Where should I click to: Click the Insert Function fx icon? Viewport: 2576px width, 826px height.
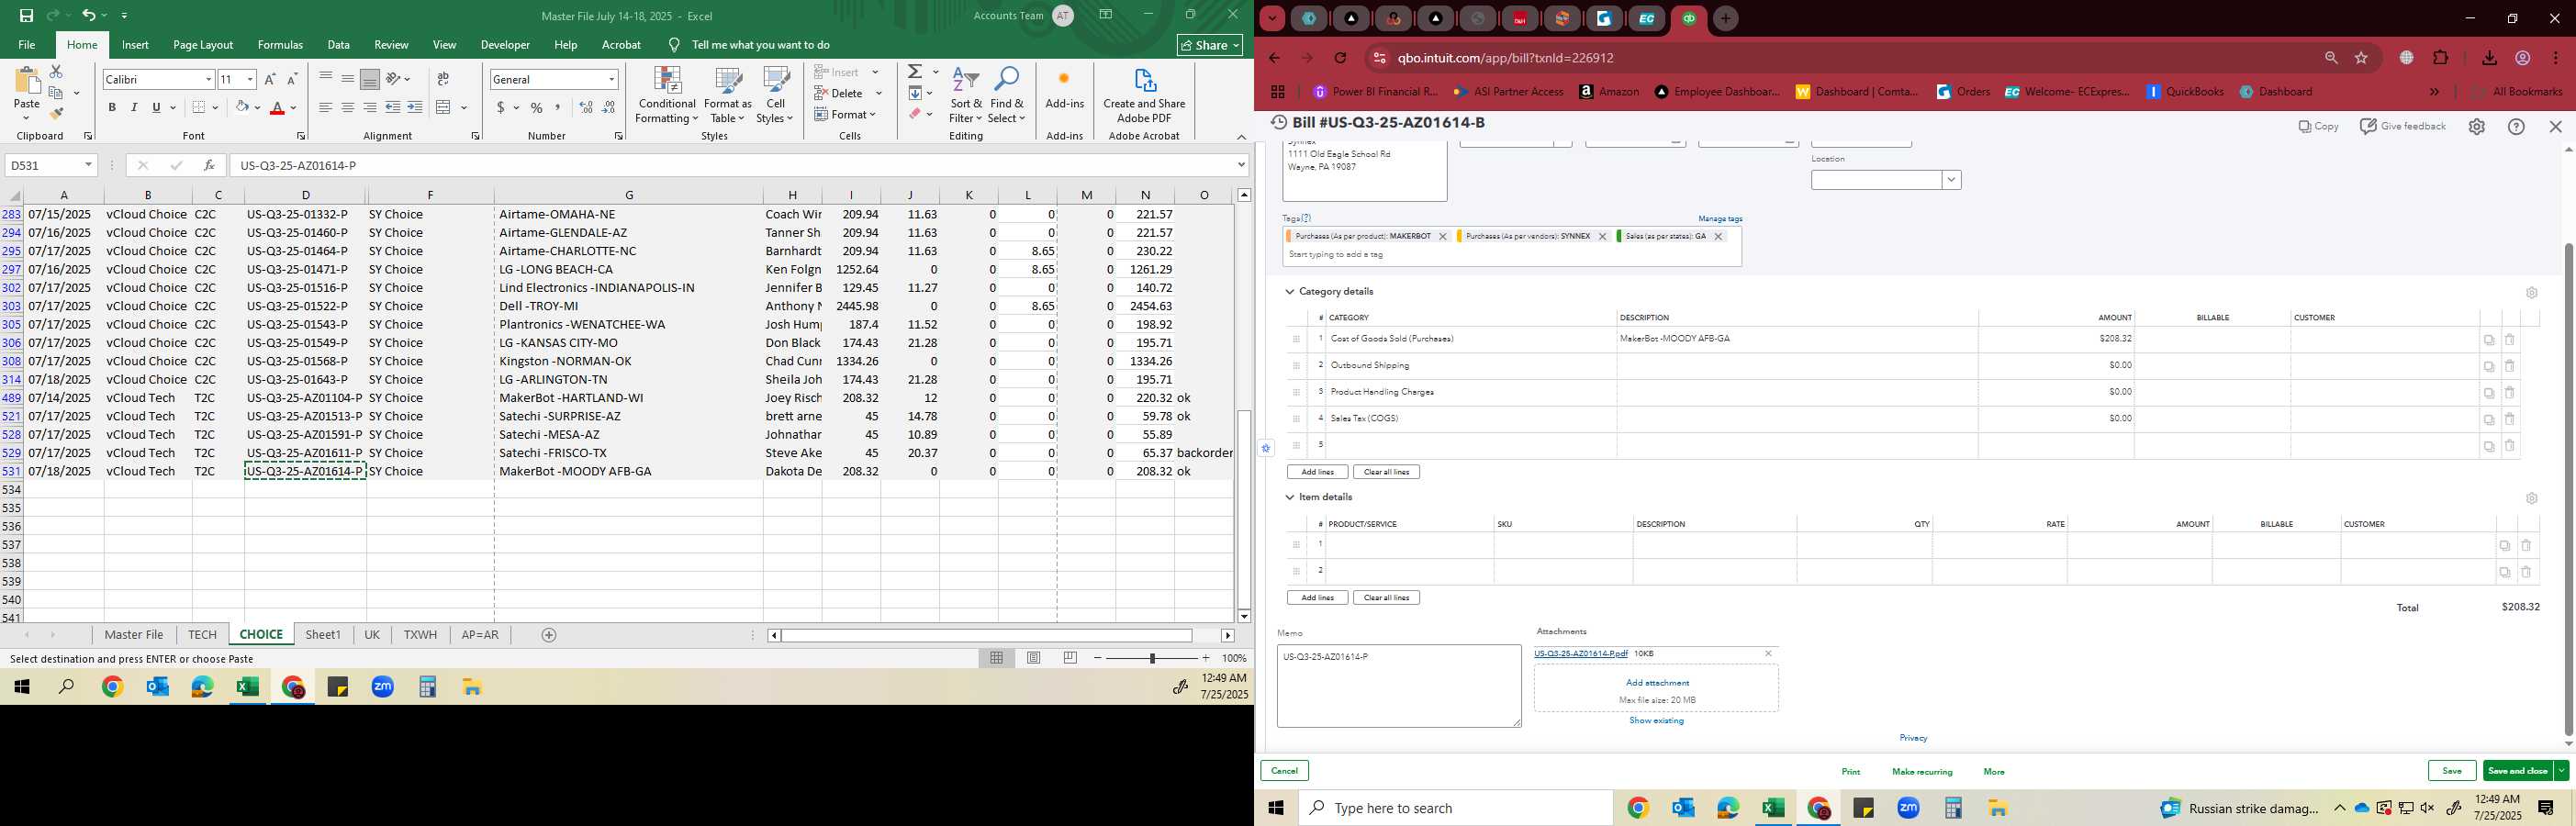[209, 165]
